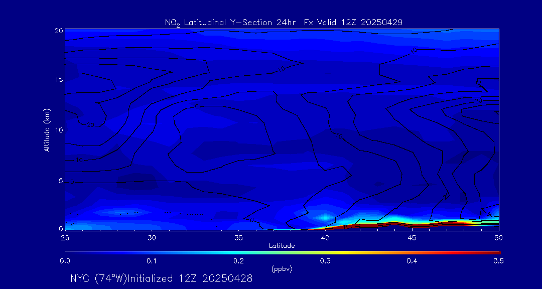
Task: Click the altitude axis tick label 5
Action: click(x=60, y=181)
